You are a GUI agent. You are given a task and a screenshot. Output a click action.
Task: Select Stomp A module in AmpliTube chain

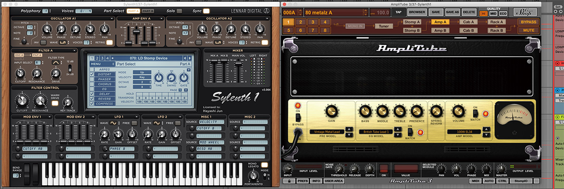[x=412, y=22]
